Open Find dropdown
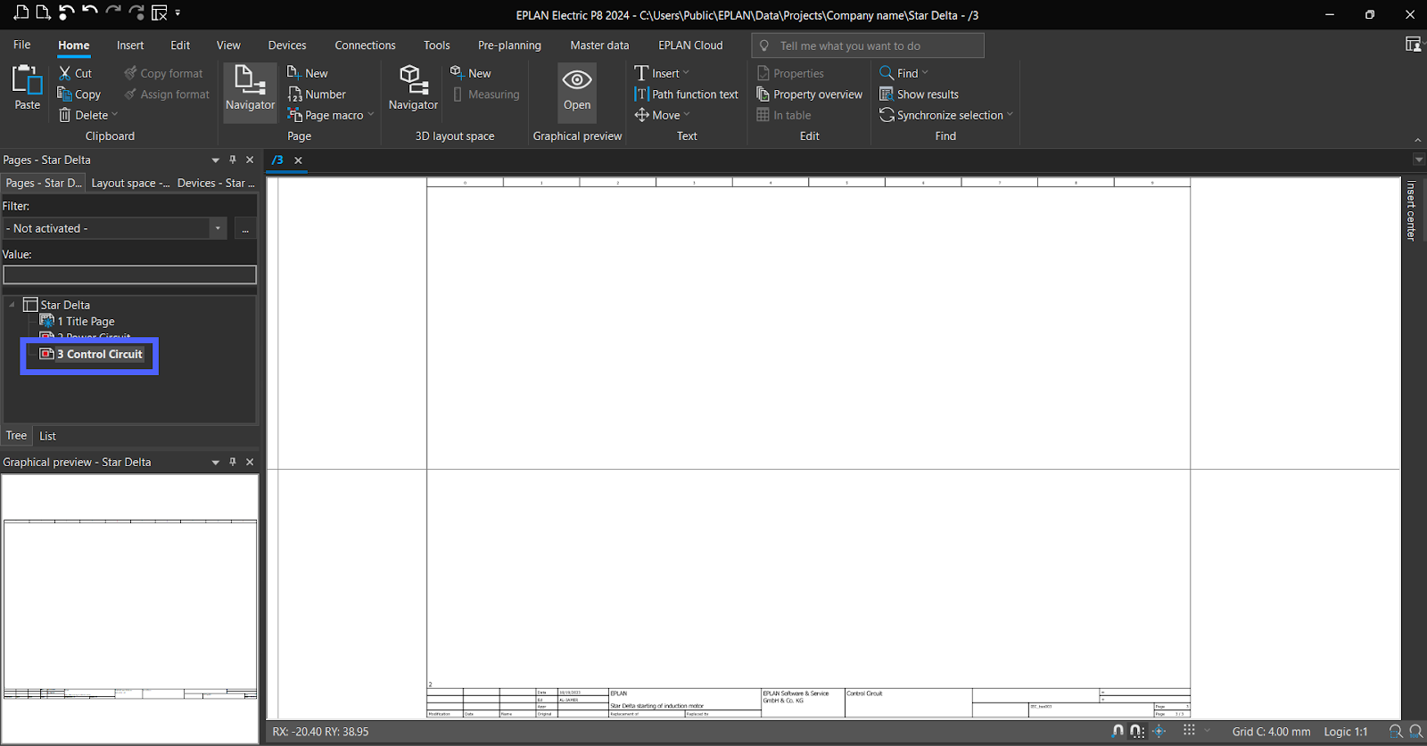 (925, 73)
